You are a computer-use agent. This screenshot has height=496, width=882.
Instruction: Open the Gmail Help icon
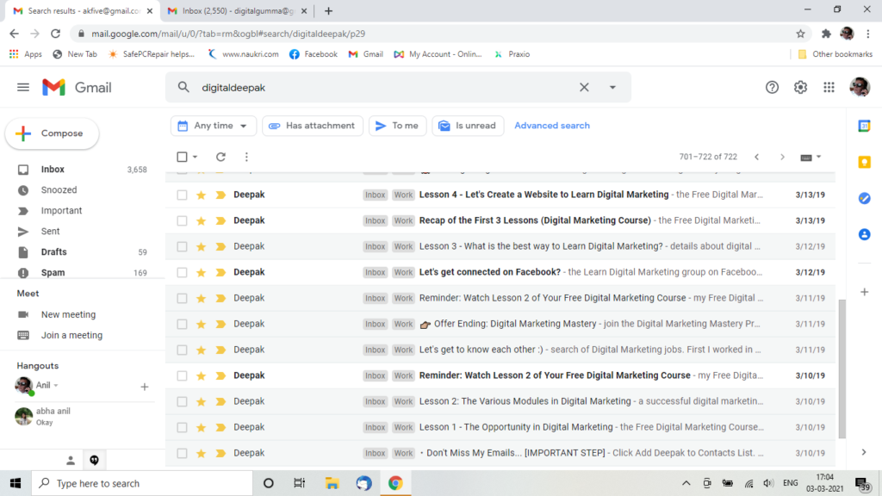(772, 87)
